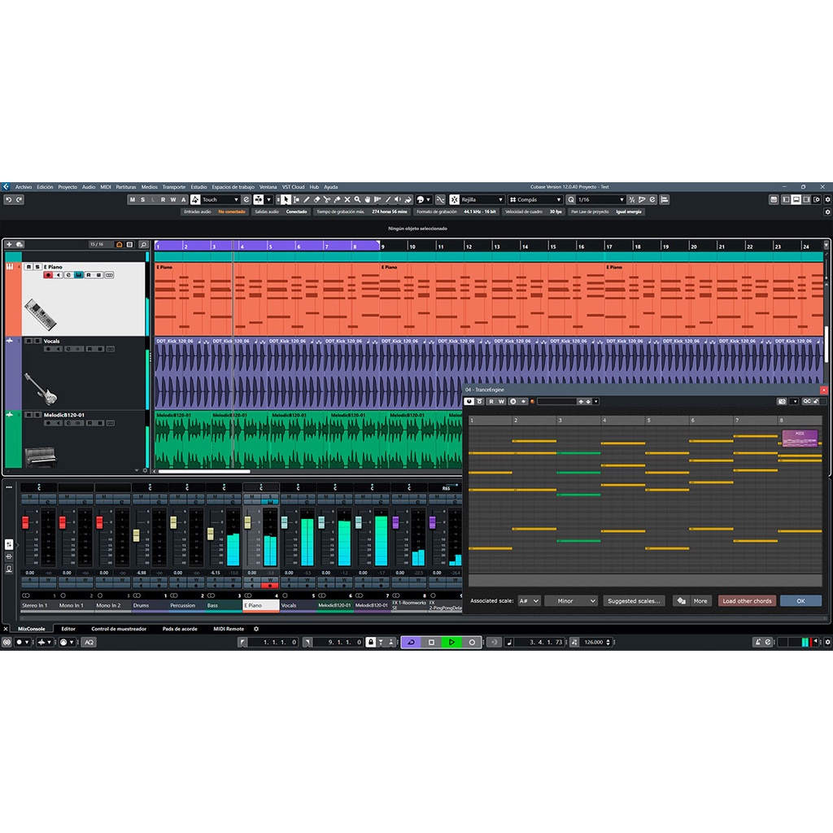
Task: Click the Load other chords button
Action: [747, 601]
